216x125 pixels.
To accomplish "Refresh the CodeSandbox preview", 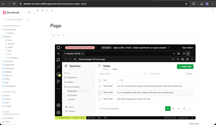I will pos(75,59).
